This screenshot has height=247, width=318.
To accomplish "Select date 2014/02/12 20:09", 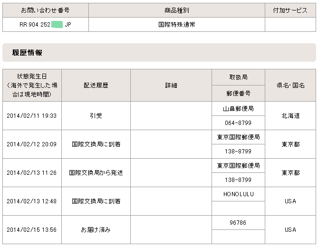I will [32, 144].
